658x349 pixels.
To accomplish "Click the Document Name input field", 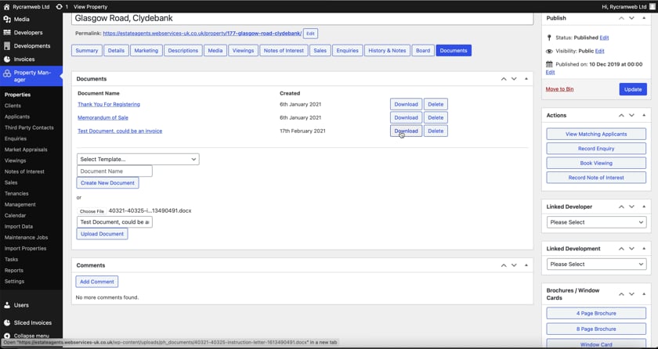I will [x=114, y=171].
